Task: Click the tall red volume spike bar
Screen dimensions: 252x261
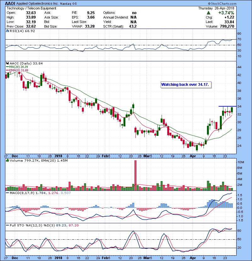Action: click(135, 175)
